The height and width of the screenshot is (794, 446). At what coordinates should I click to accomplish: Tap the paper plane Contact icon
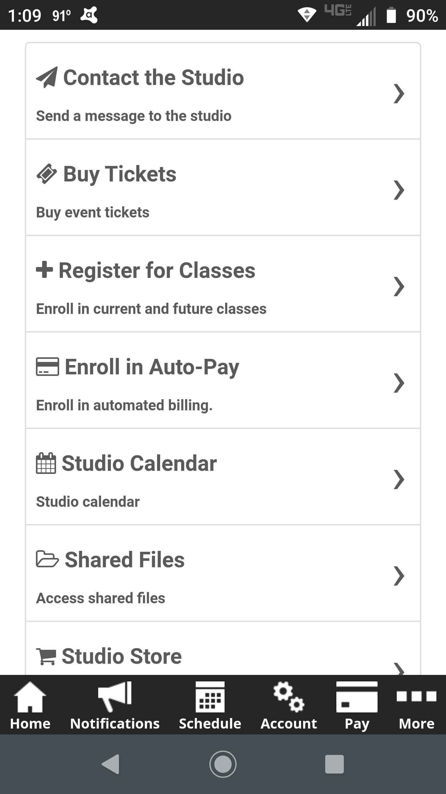[x=46, y=77]
